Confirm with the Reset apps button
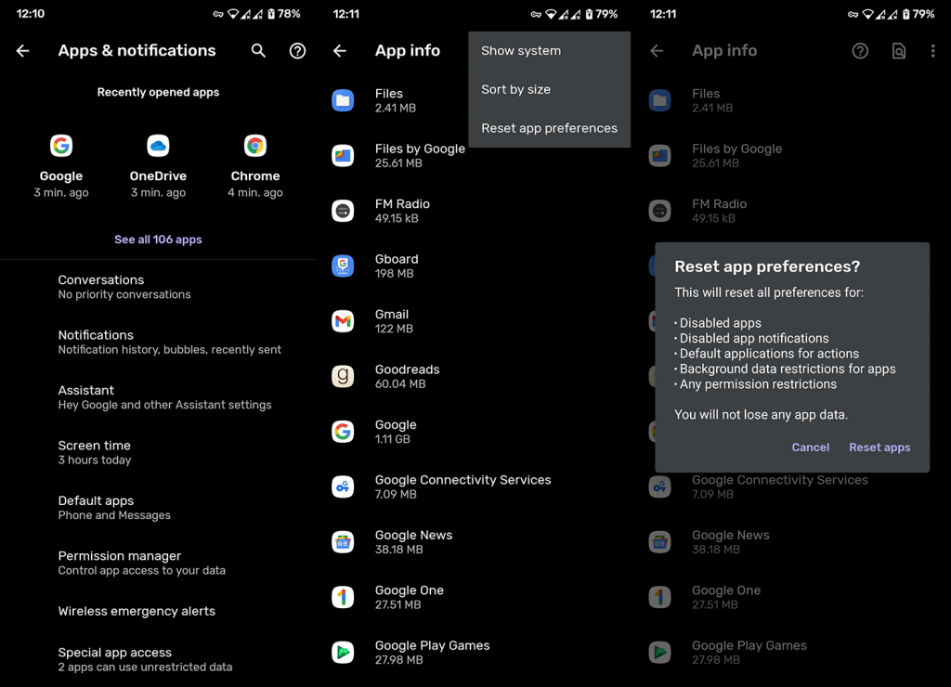Screen dimensions: 951x687 tap(879, 447)
